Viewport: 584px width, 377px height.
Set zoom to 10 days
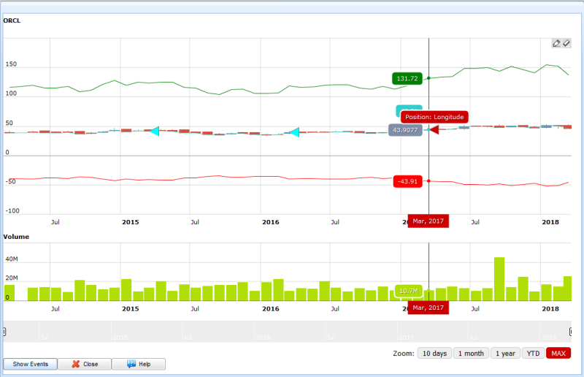click(x=434, y=354)
